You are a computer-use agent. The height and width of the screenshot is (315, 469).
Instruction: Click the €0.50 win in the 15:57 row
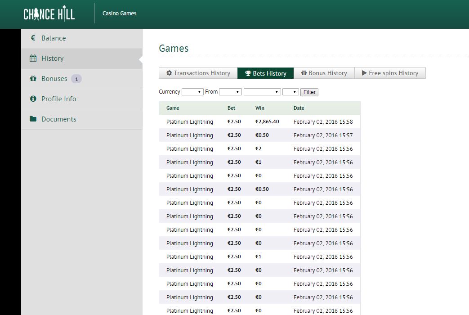tap(262, 135)
